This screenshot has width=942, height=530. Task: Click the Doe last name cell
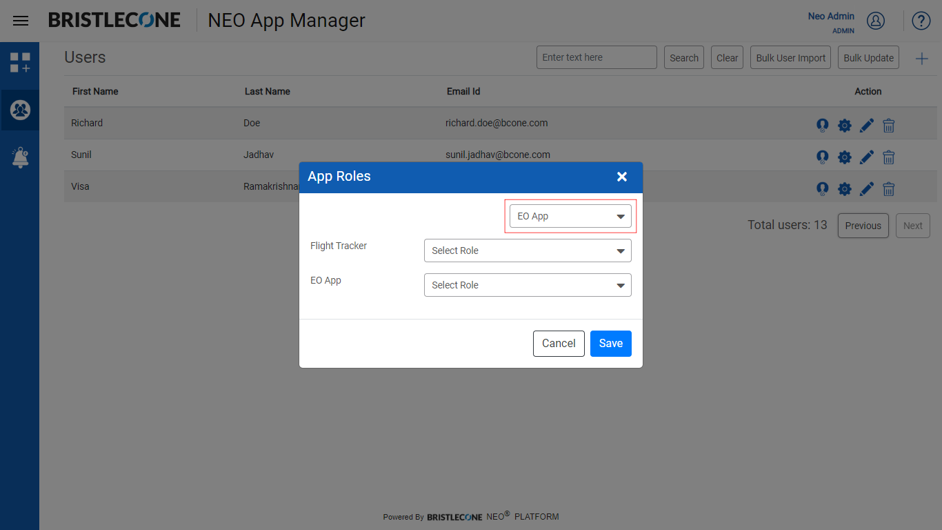[x=252, y=123]
